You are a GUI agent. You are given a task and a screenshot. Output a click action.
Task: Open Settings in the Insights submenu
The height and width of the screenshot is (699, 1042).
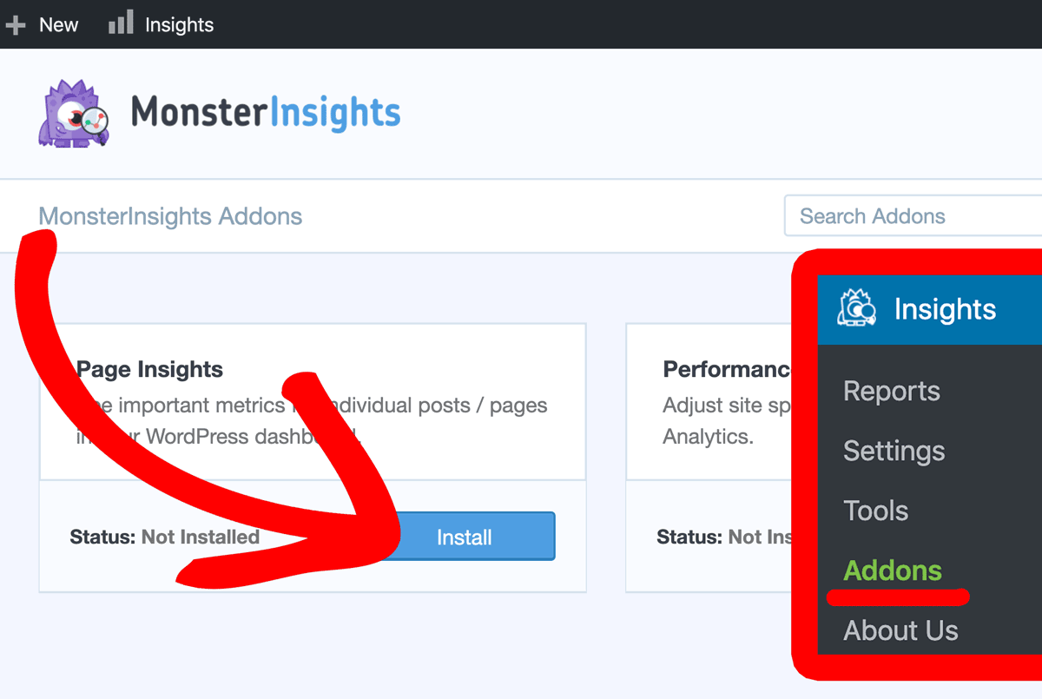894,451
